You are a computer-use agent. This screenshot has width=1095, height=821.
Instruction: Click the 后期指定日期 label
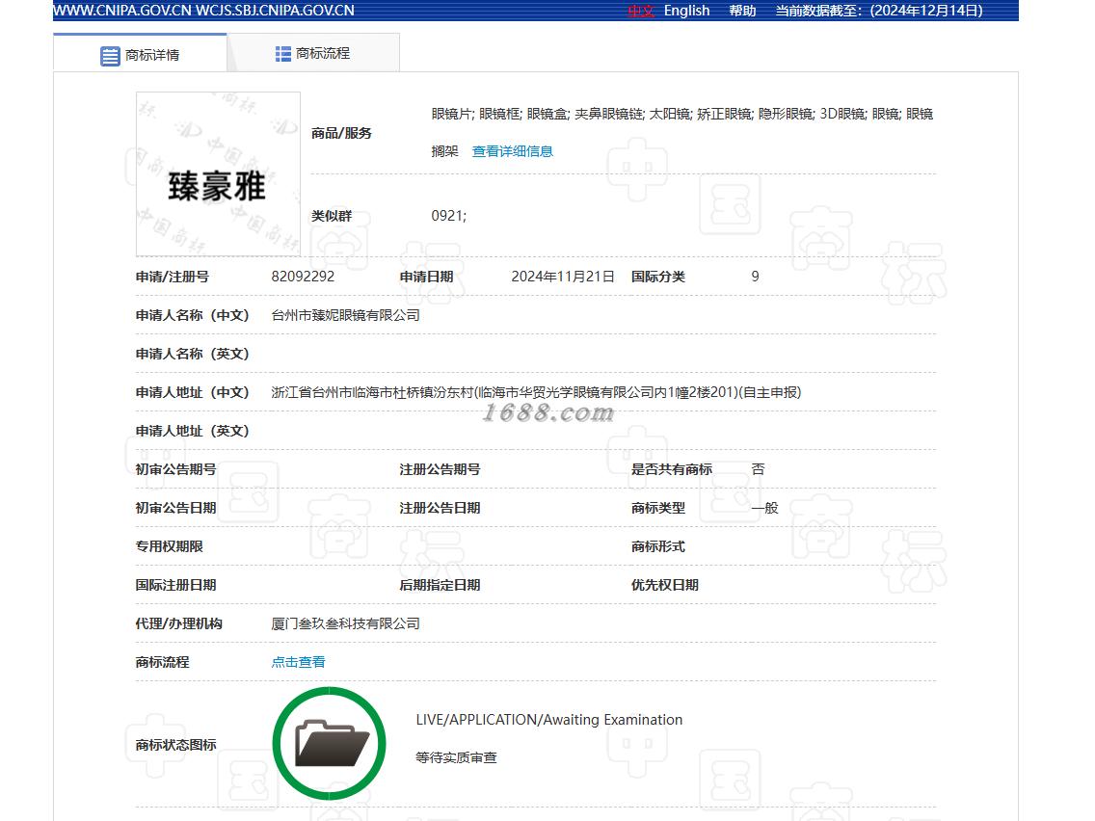440,585
